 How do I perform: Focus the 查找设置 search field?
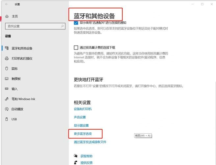[x=35, y=26]
